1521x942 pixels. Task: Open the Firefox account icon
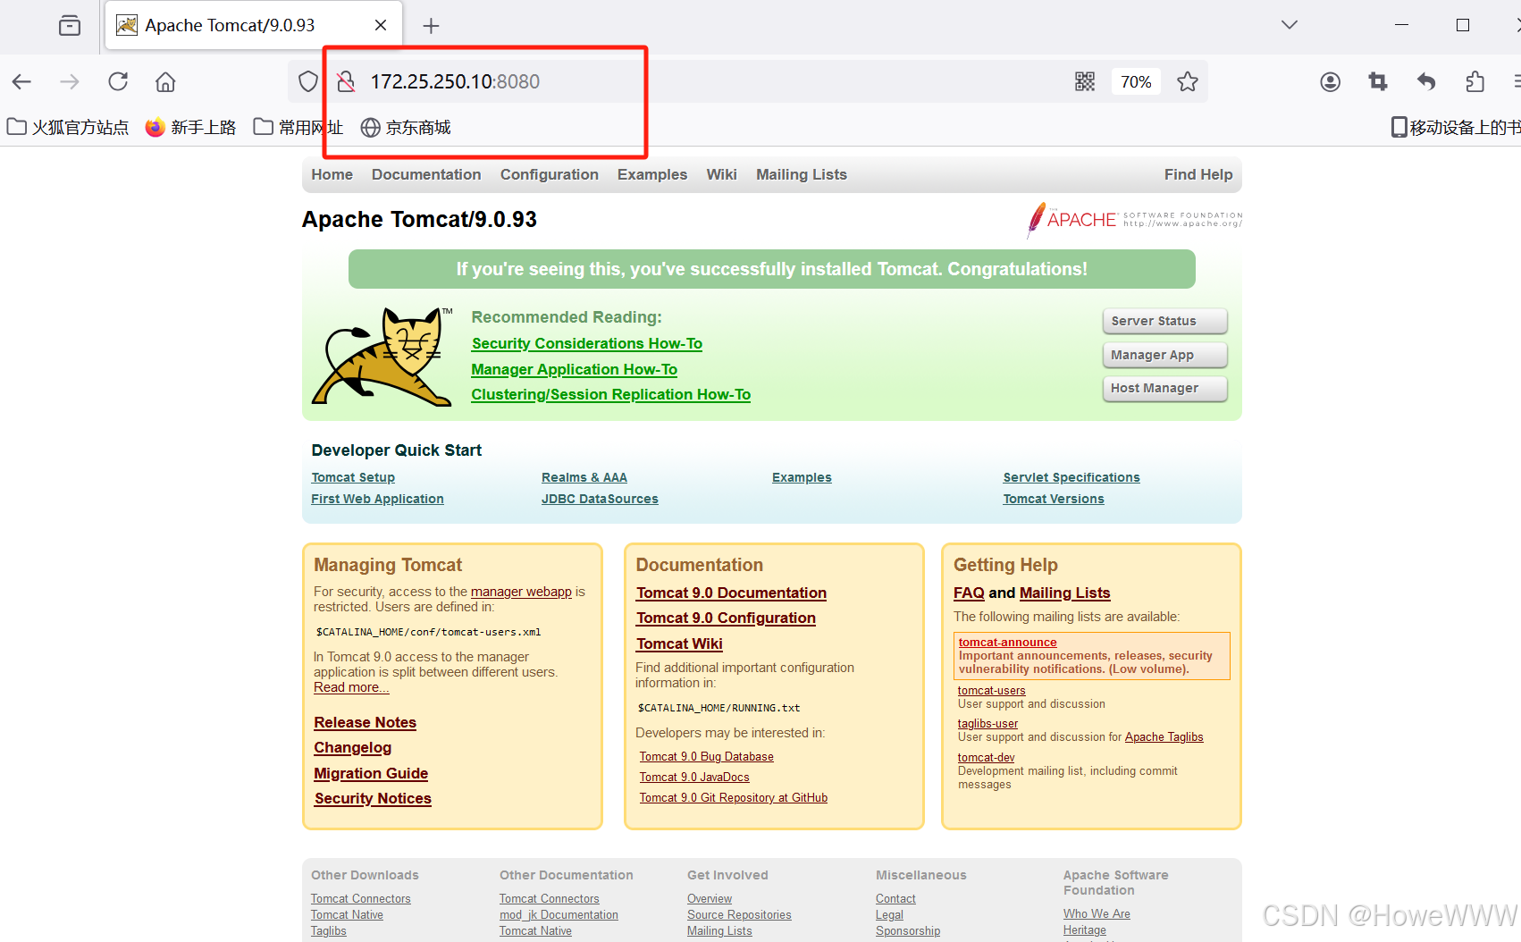1331,82
